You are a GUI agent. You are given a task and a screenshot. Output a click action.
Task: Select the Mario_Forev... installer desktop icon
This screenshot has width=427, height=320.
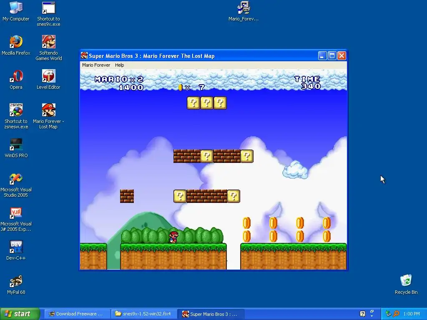tap(244, 11)
